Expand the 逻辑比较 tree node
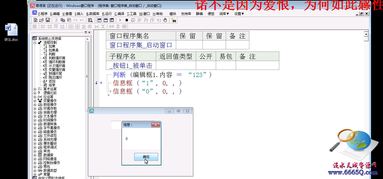This screenshot has width=383, height=179. coord(35,93)
